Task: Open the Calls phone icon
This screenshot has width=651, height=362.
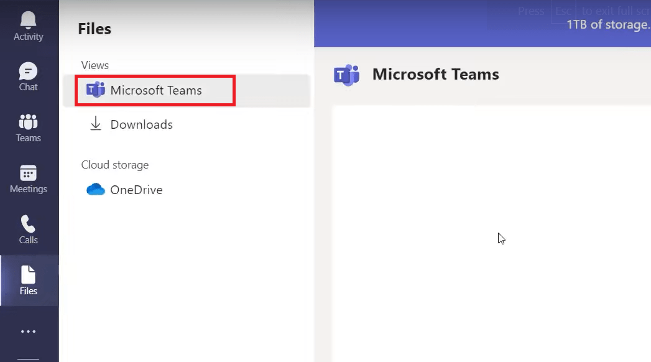Action: coord(28,224)
